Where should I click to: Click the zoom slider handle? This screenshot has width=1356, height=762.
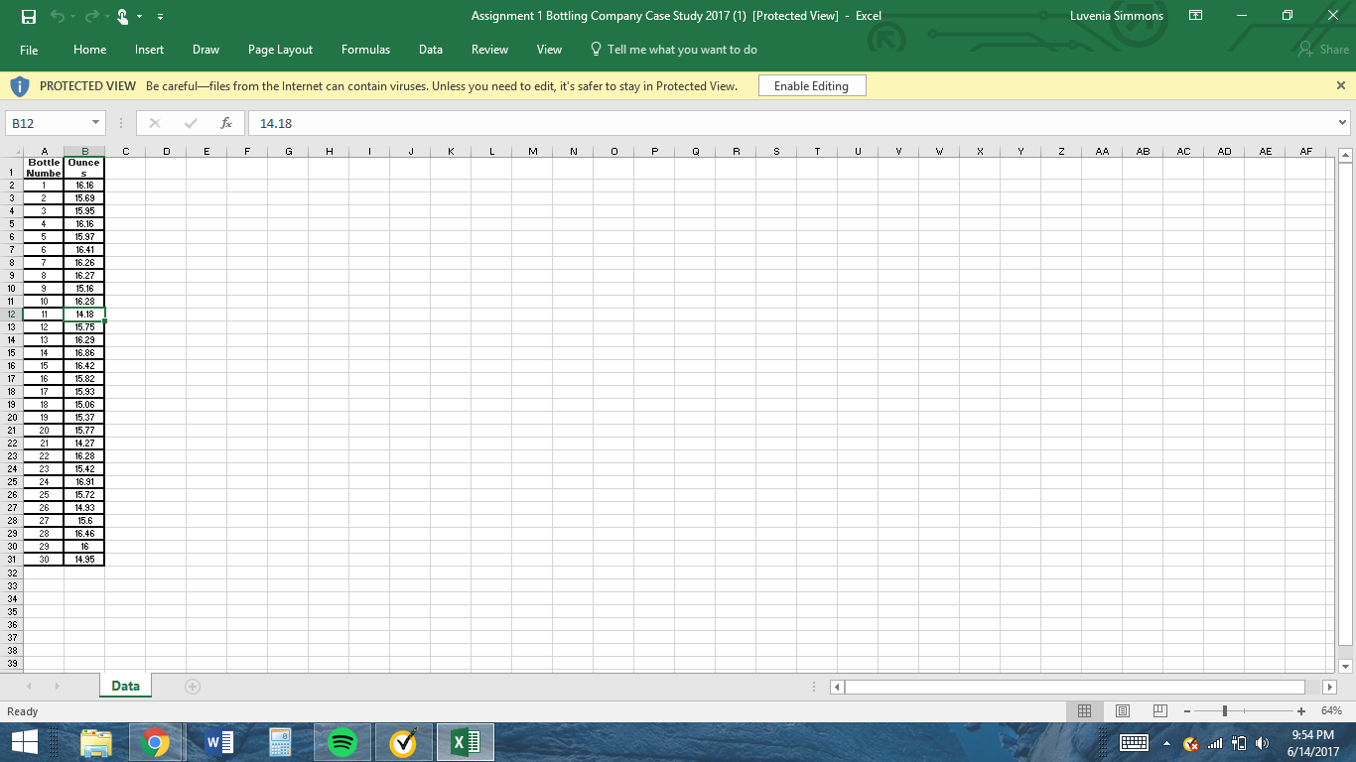(x=1225, y=711)
